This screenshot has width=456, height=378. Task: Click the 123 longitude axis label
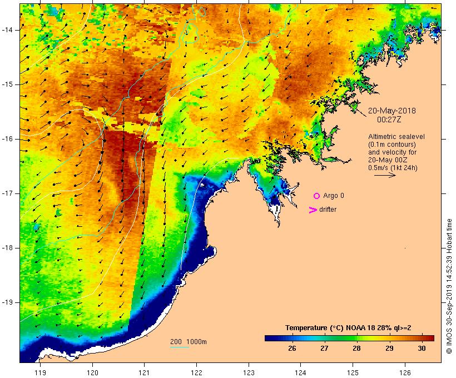pos(249,373)
